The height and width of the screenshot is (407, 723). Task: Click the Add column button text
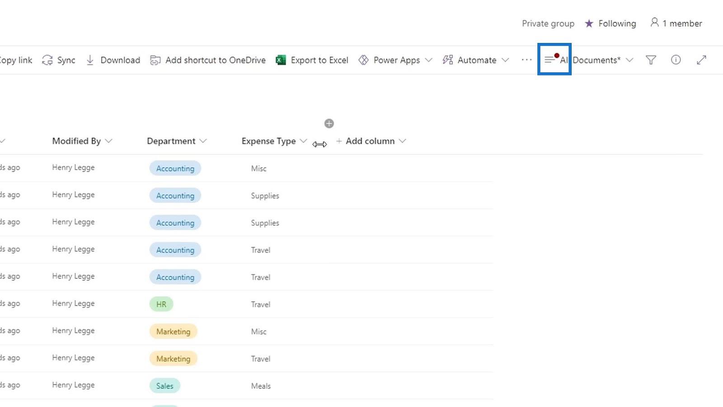pyautogui.click(x=370, y=141)
